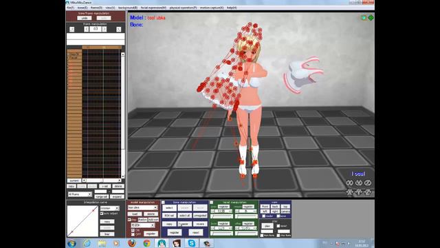This screenshot has height=248, width=440.
Task: Adjust the eyes facial slider
Action: 221,216
